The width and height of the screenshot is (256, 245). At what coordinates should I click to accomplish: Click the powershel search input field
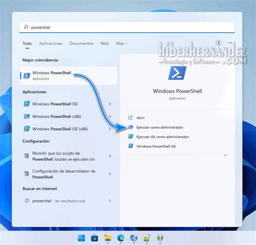[x=127, y=27]
